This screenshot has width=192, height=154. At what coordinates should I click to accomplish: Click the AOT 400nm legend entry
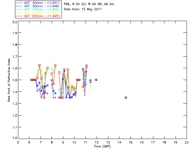(38, 3)
